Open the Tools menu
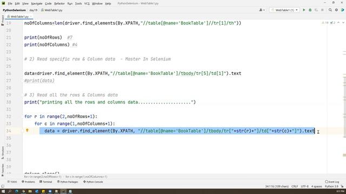Viewport: 346px width, 194px height. point(78,4)
